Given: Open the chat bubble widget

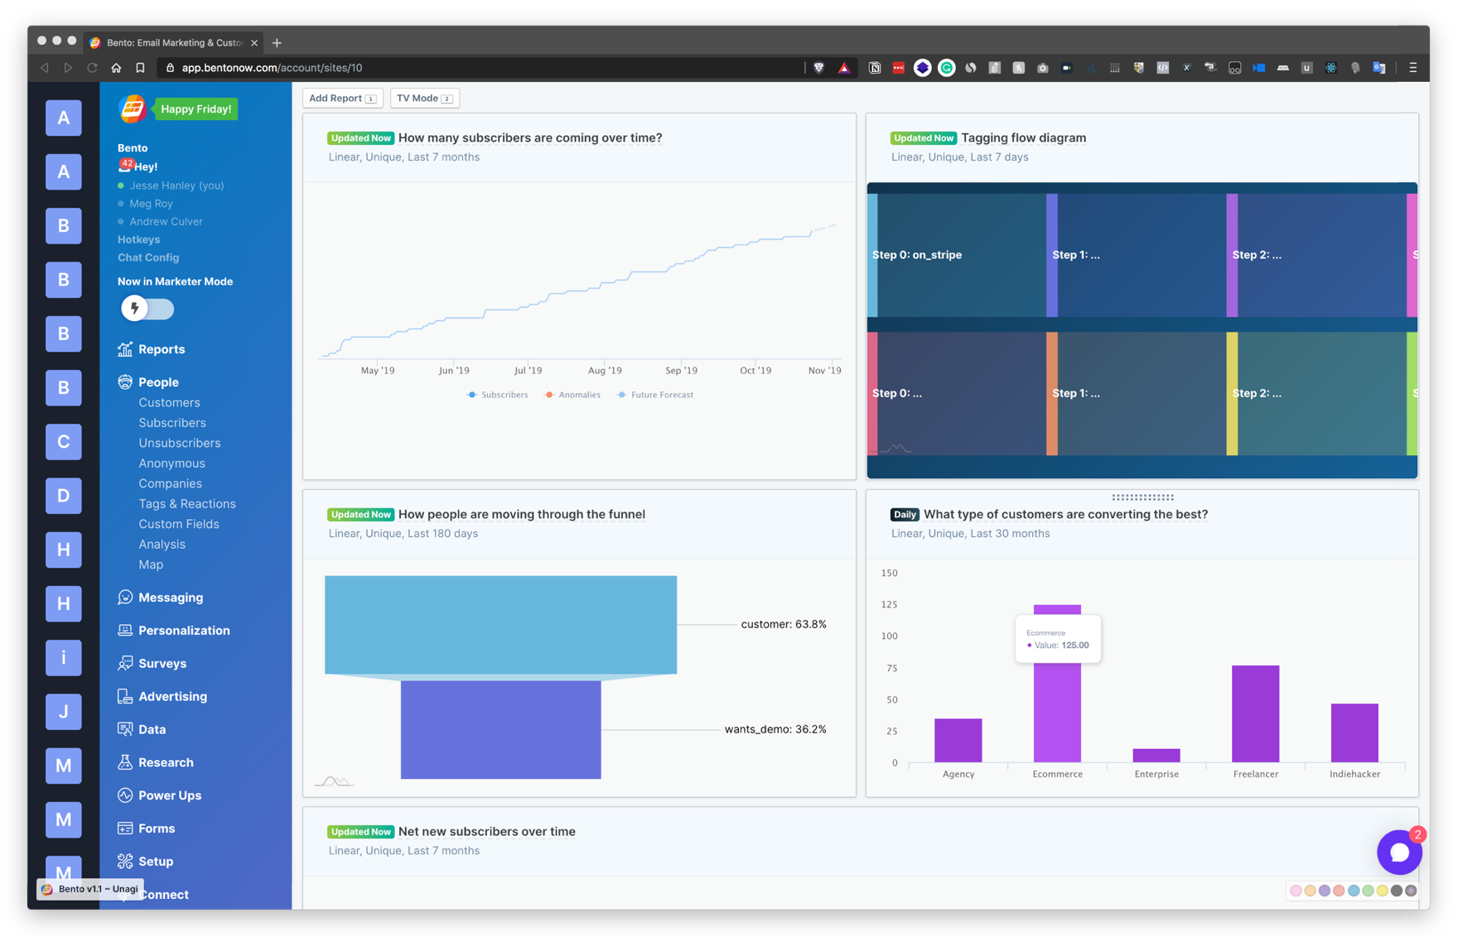Looking at the screenshot, I should click(1399, 853).
